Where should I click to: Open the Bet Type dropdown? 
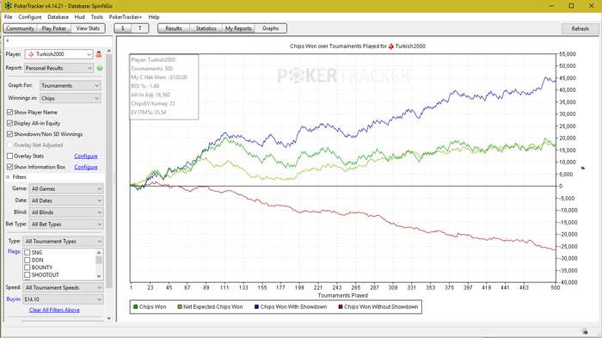66,224
